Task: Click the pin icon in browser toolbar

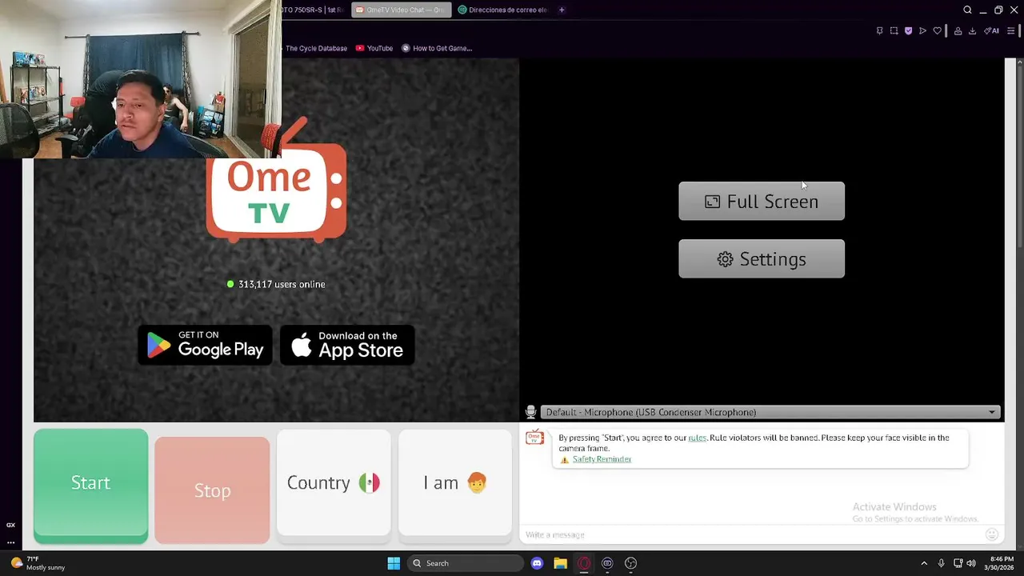Action: 879,31
